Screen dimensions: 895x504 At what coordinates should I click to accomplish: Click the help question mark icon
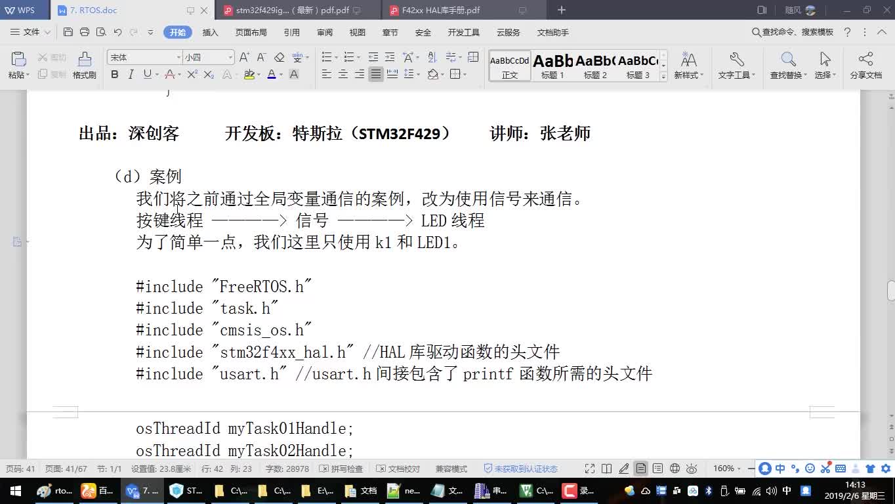847,32
